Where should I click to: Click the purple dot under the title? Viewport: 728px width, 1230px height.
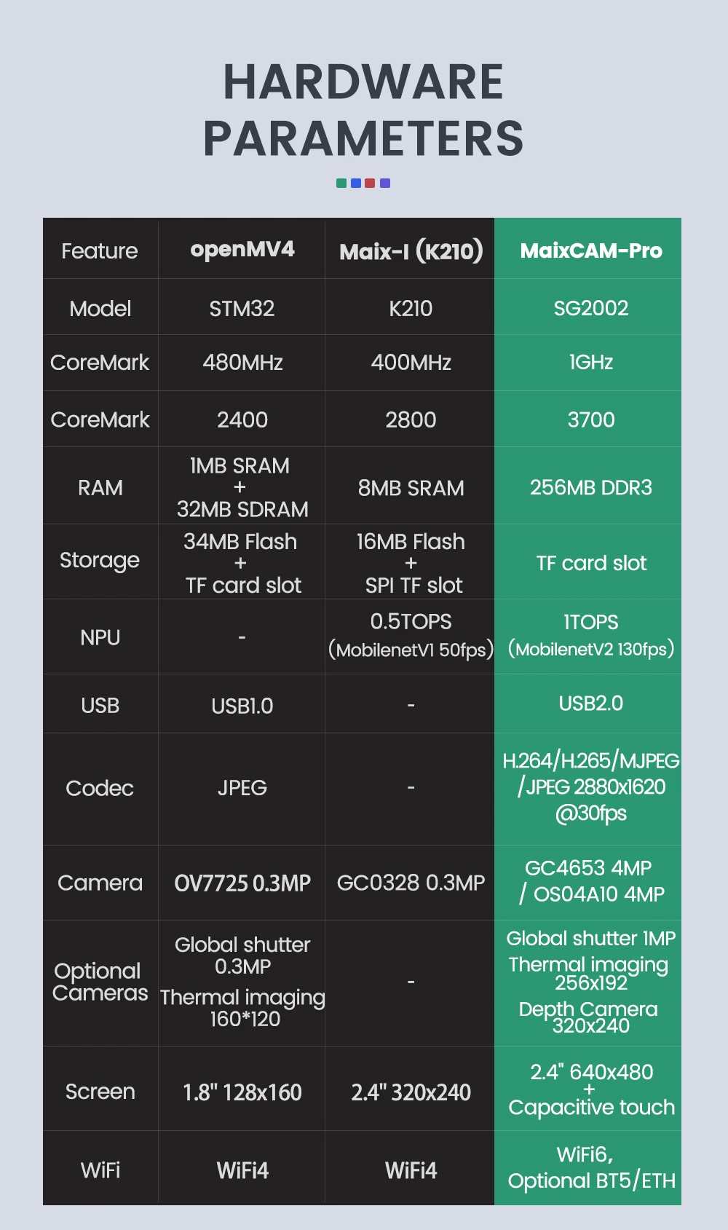pyautogui.click(x=385, y=184)
